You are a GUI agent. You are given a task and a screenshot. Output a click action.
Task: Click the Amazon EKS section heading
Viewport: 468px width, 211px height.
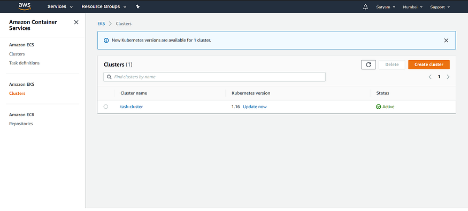pyautogui.click(x=22, y=84)
